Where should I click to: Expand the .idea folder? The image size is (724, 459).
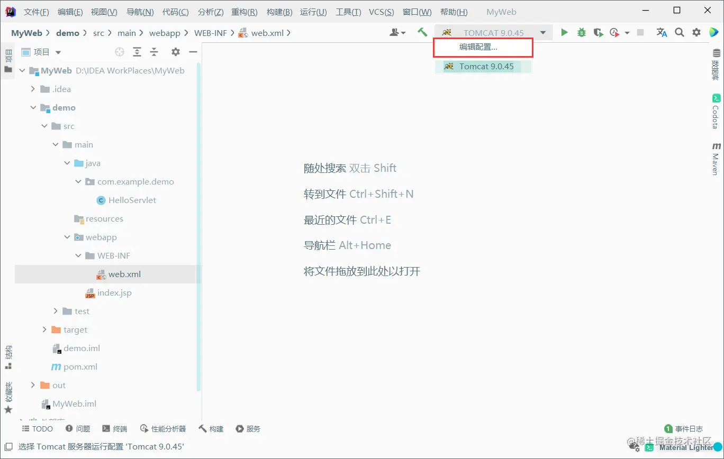pyautogui.click(x=33, y=89)
